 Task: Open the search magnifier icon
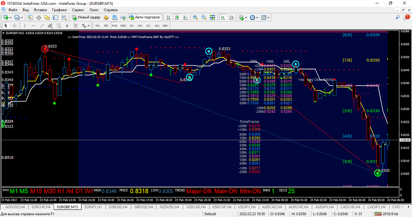point(398,17)
